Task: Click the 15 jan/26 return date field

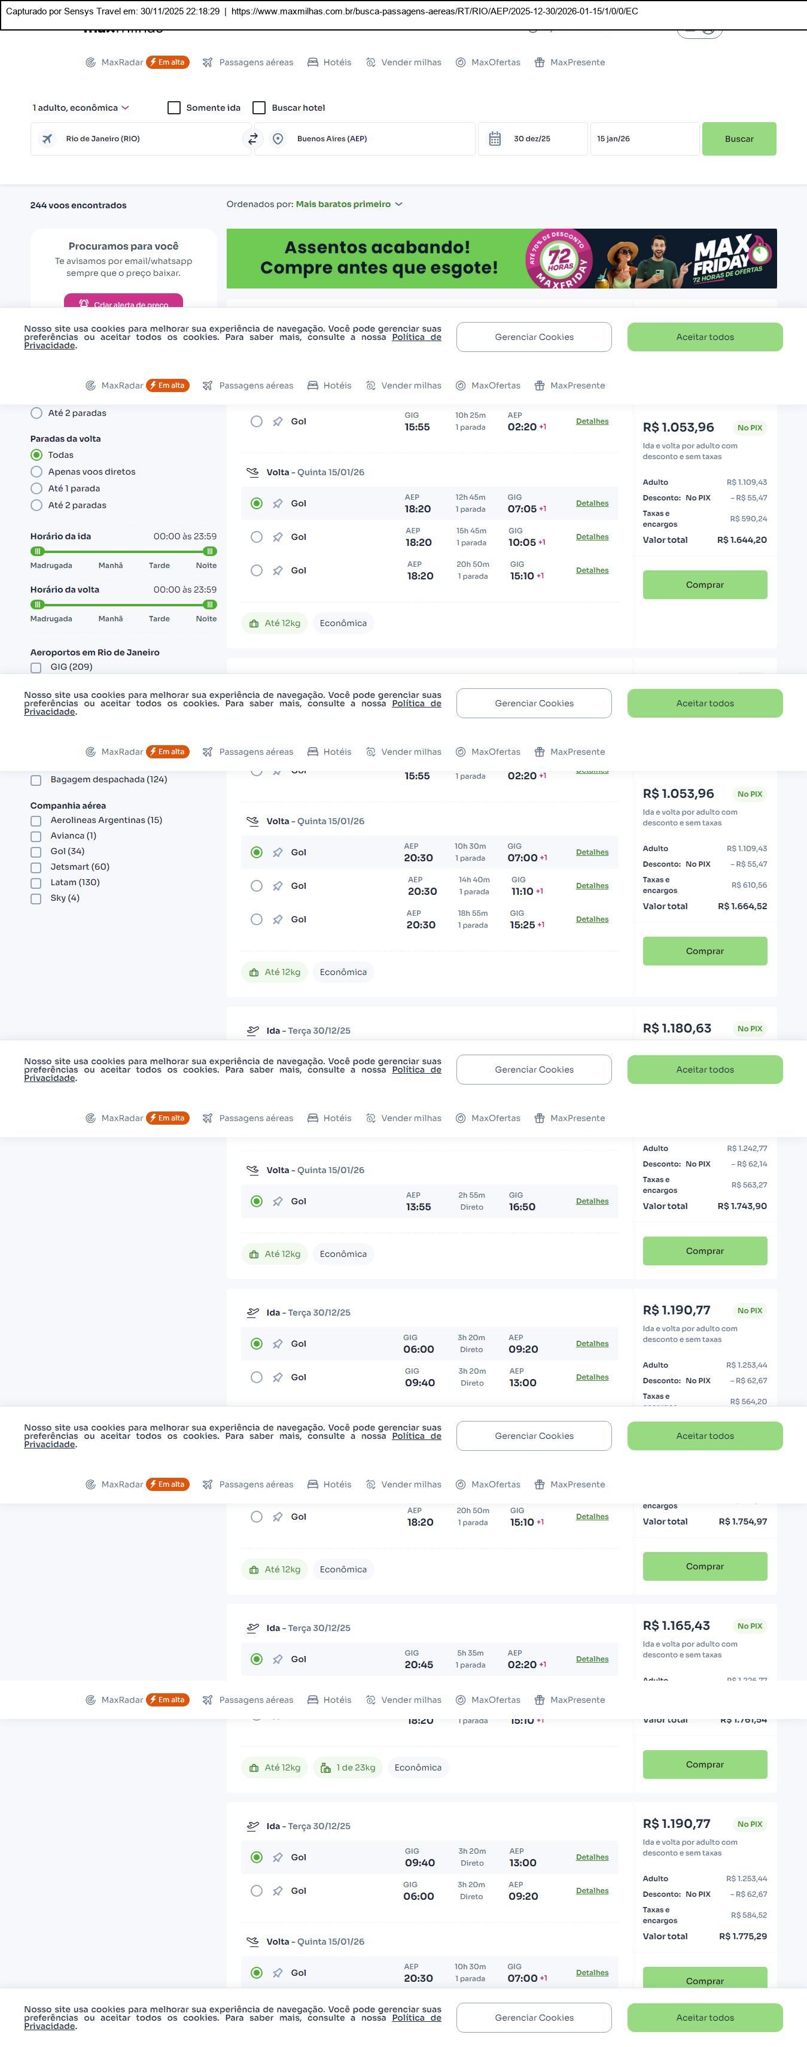Action: click(x=644, y=139)
